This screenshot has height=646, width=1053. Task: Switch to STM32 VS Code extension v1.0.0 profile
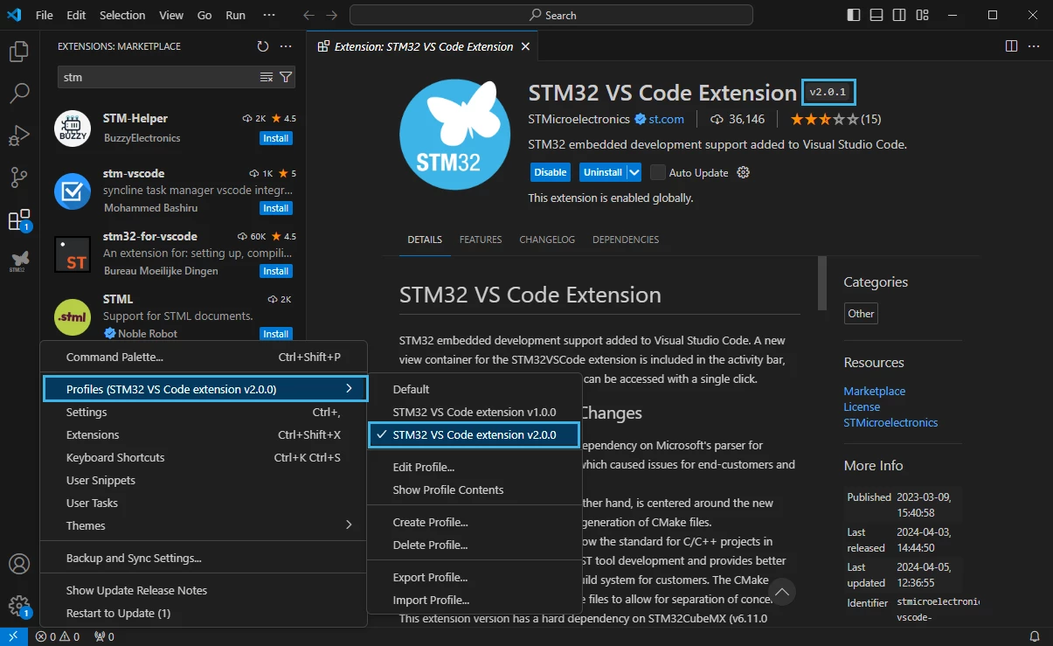[x=475, y=412]
